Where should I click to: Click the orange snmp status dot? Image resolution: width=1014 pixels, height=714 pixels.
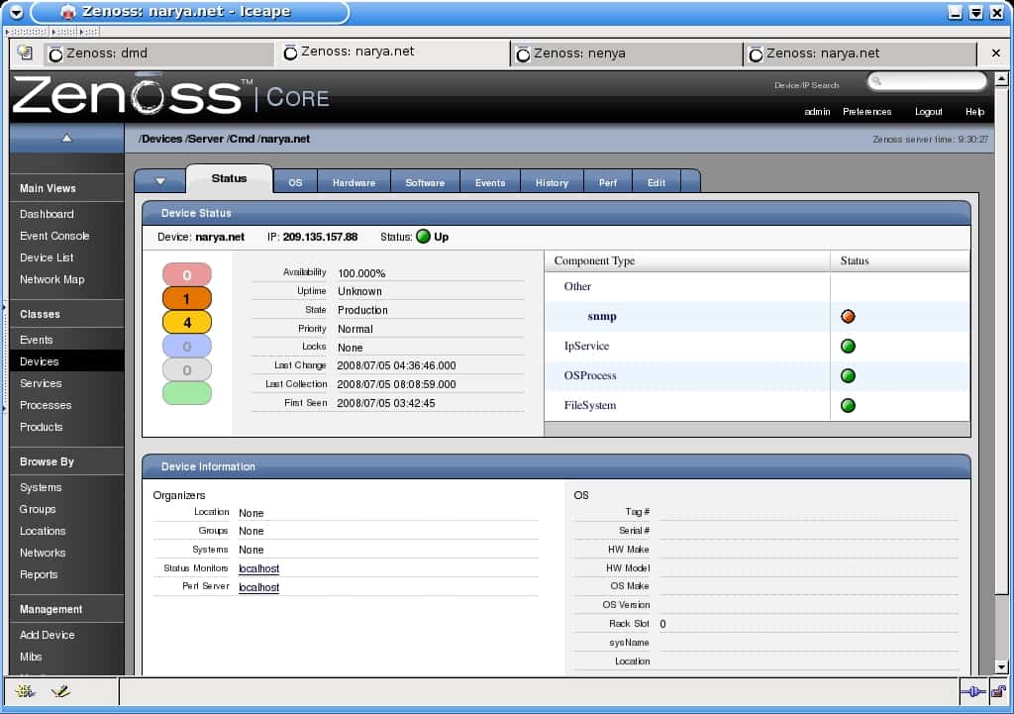pos(848,316)
